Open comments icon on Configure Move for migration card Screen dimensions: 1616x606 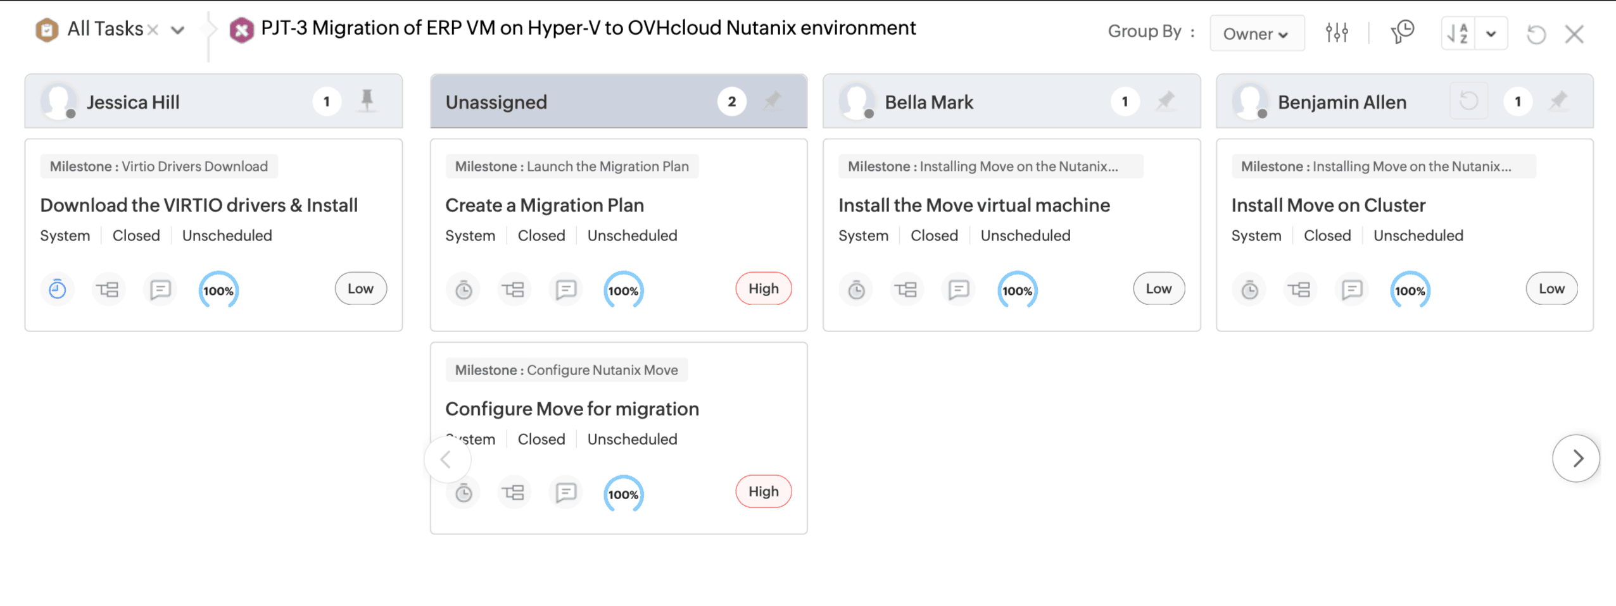(565, 492)
